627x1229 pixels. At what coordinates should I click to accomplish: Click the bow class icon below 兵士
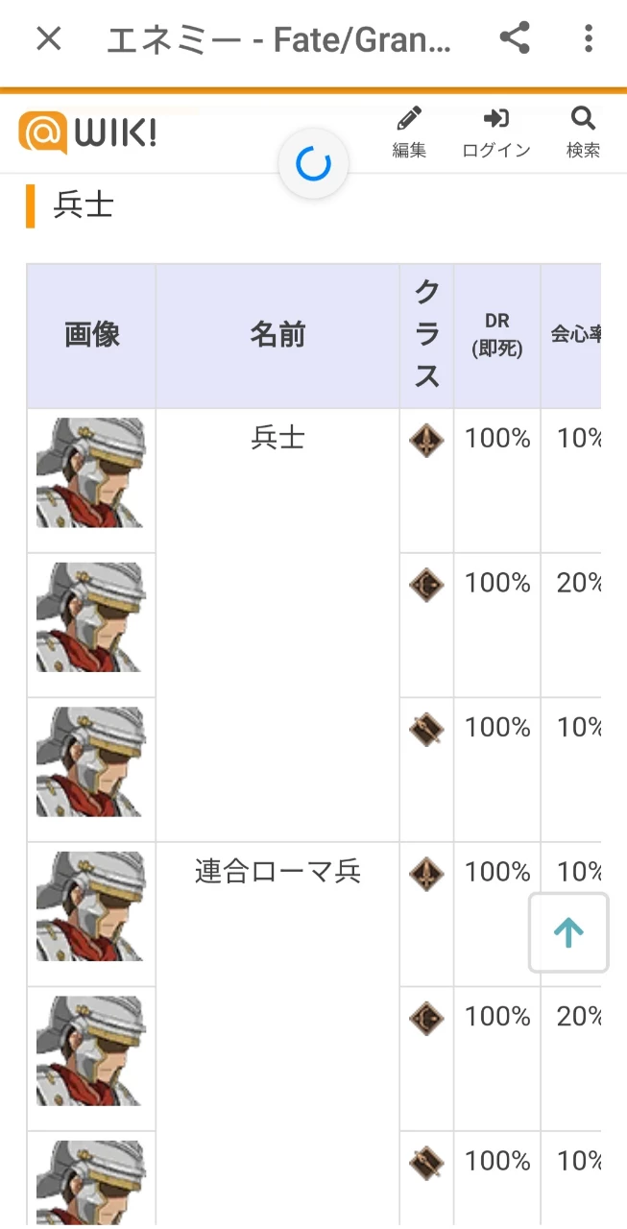(426, 585)
